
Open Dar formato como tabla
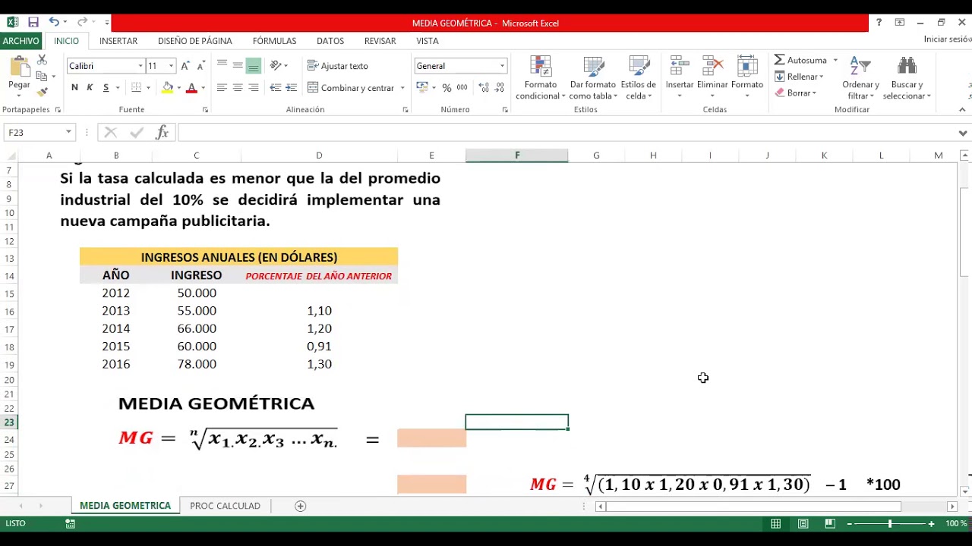(592, 77)
